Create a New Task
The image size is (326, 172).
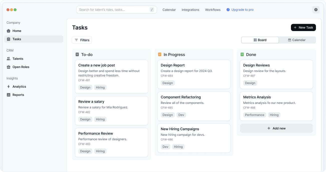click(303, 27)
